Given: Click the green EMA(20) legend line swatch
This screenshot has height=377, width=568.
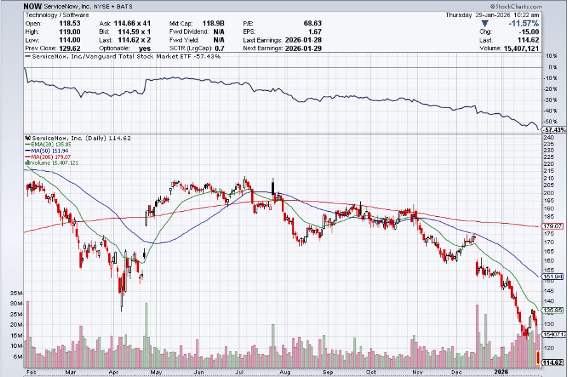Looking at the screenshot, I should tap(28, 145).
